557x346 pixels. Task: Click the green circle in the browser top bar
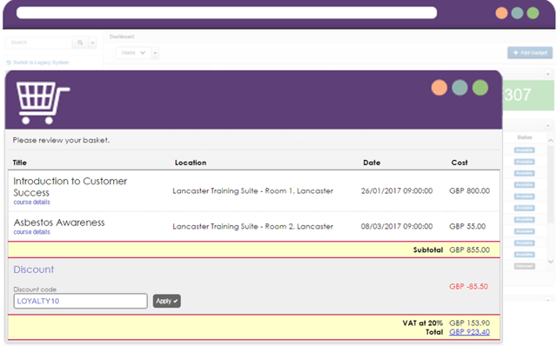click(x=533, y=13)
